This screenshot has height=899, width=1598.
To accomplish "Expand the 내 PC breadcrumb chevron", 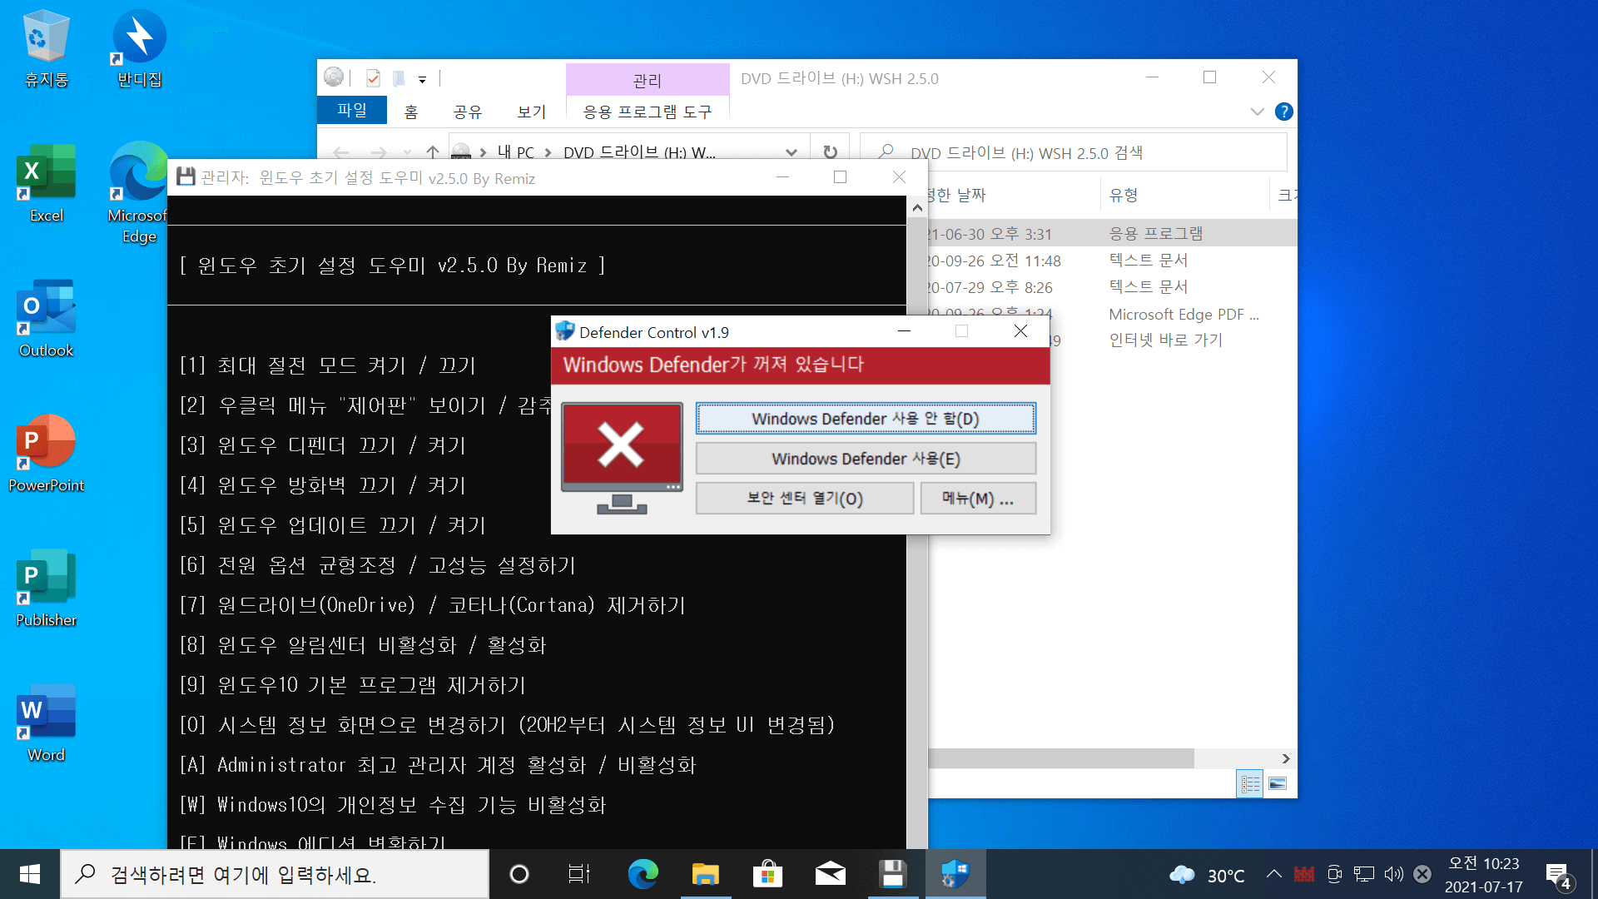I will 548,153.
